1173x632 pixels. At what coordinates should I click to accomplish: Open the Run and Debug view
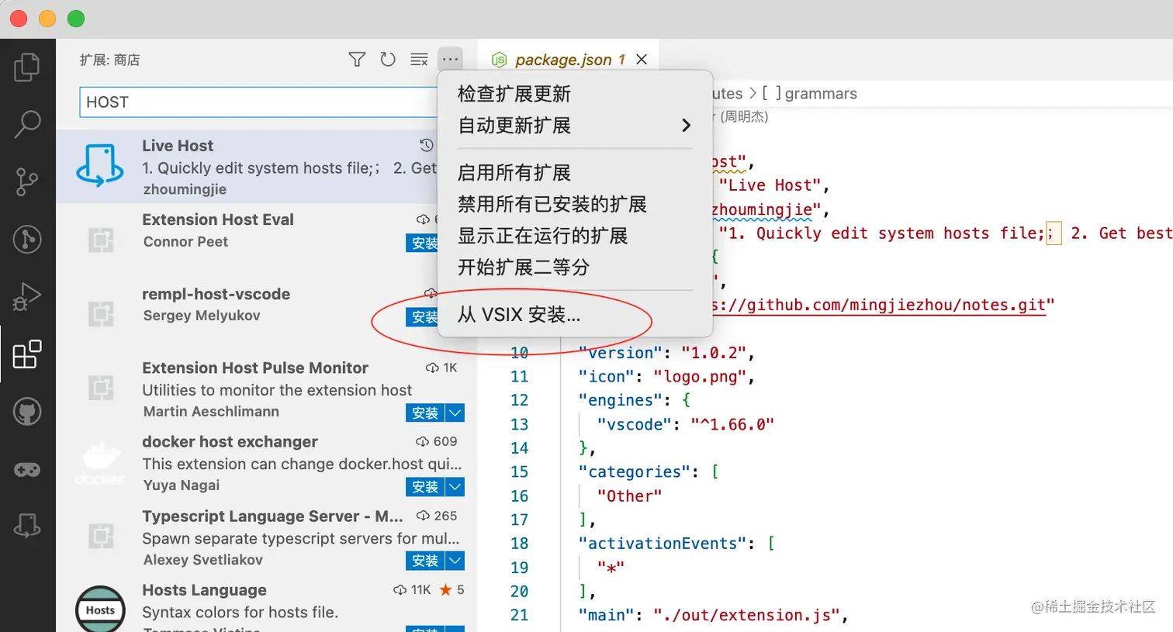(27, 297)
